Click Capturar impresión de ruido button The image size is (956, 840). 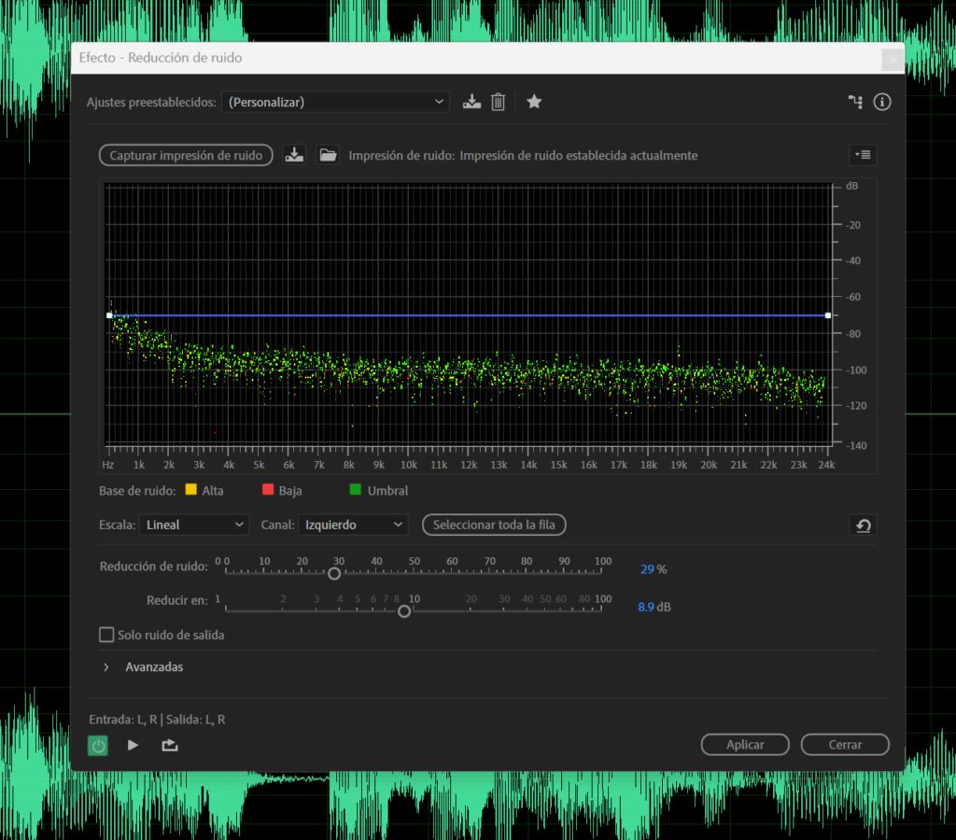[186, 155]
